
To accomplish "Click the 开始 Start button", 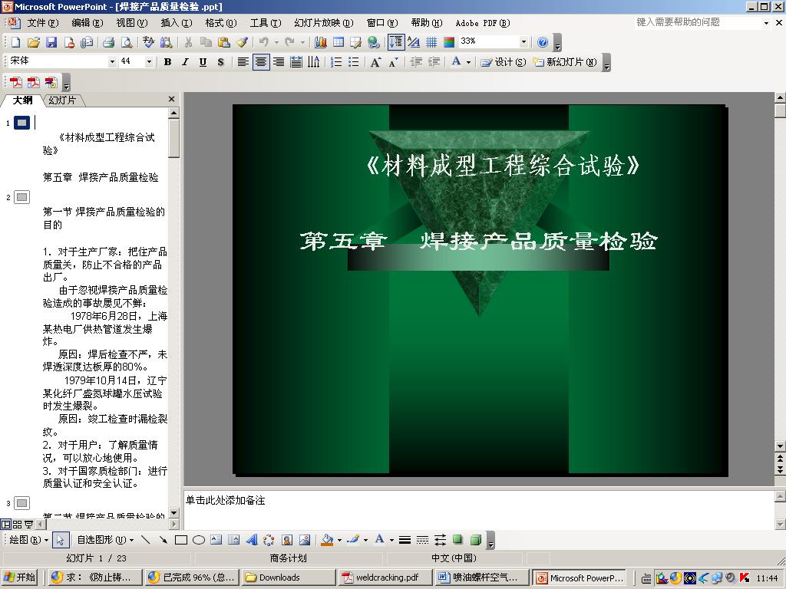I will [x=19, y=577].
